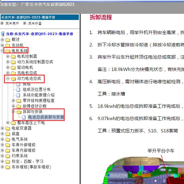Image resolution: width=184 pixels, height=184 pixels.
Task: Click the folder icon of 底盘
Action: (8, 134)
